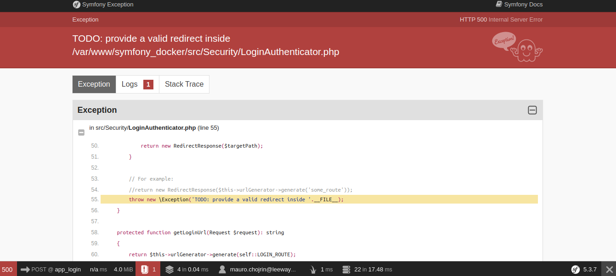Open the Symfony Docs link
Viewport: 616px width, 276px height.
tap(519, 5)
